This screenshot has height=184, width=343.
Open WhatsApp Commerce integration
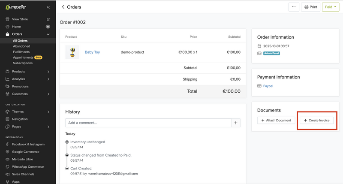pos(27,167)
